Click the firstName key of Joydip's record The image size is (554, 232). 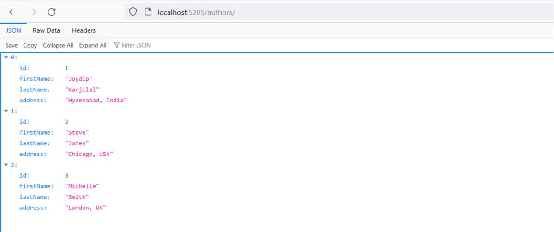click(36, 79)
